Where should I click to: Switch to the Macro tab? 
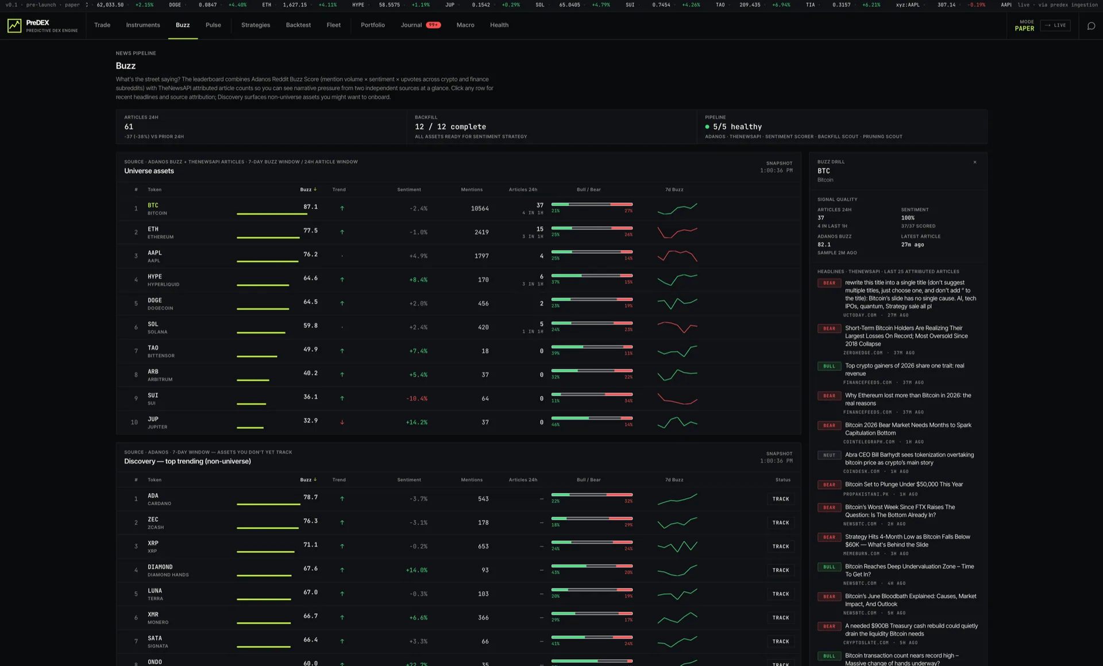click(x=465, y=25)
